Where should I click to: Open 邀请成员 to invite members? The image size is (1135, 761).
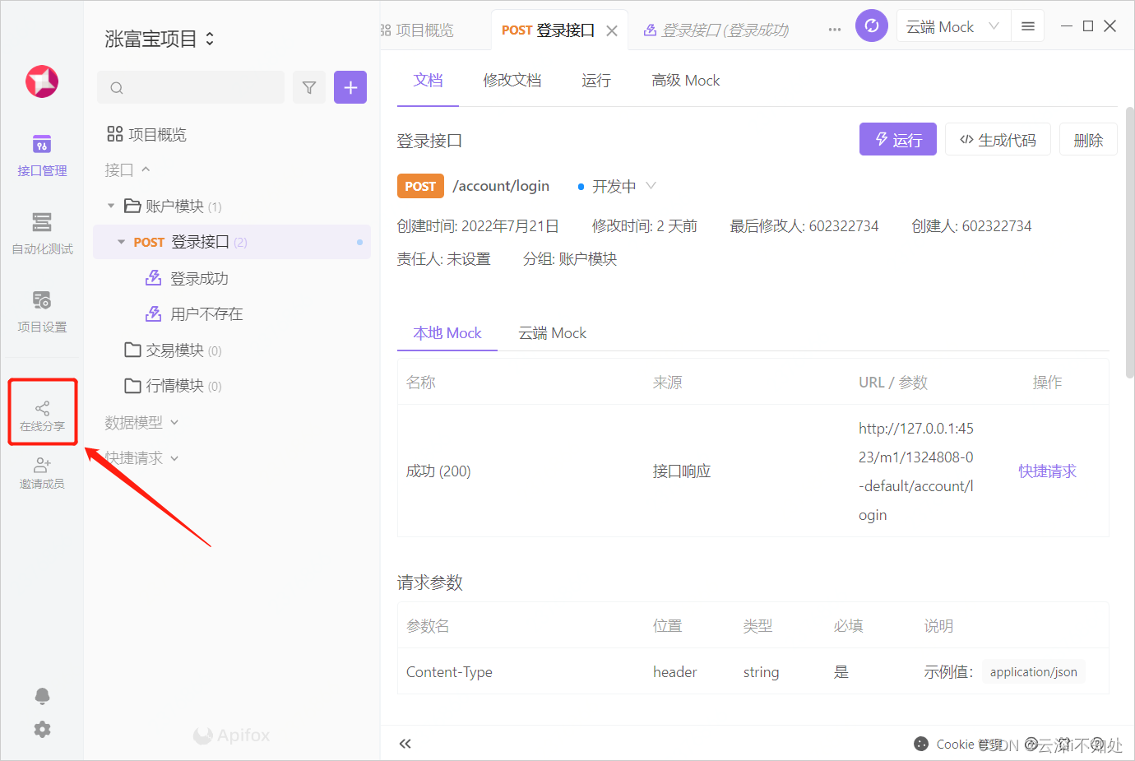(42, 473)
